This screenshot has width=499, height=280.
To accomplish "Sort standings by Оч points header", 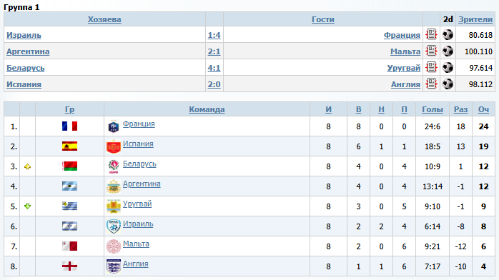I will (x=483, y=109).
